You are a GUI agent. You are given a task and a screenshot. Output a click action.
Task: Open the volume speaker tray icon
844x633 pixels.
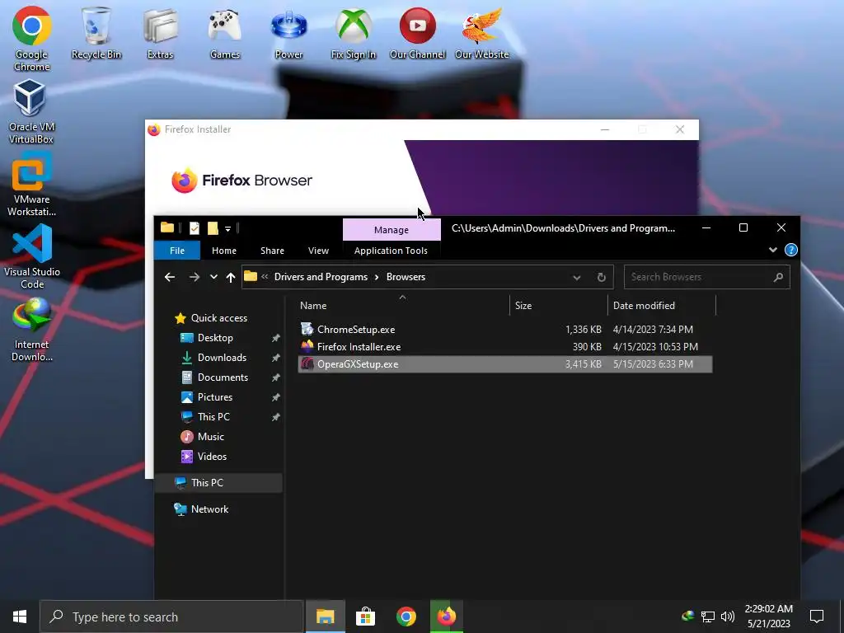pos(727,617)
